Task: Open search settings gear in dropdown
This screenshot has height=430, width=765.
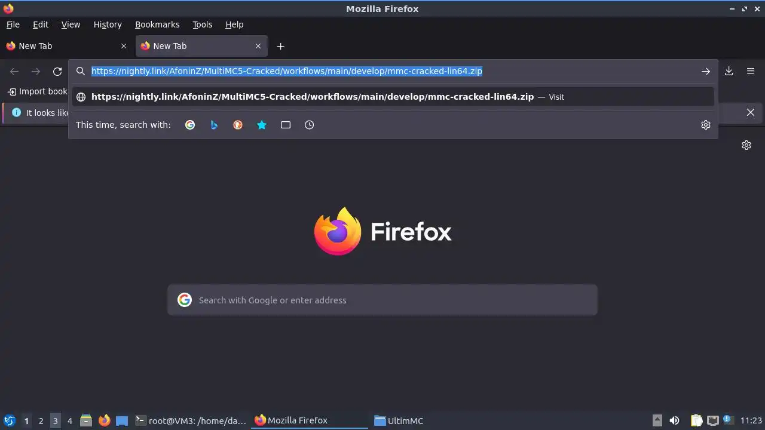Action: click(x=706, y=125)
